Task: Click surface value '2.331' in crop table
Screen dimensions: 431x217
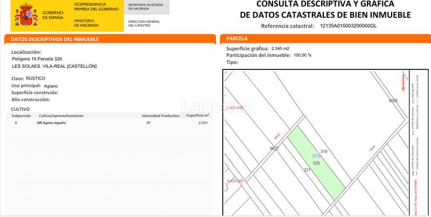Action: [203, 123]
